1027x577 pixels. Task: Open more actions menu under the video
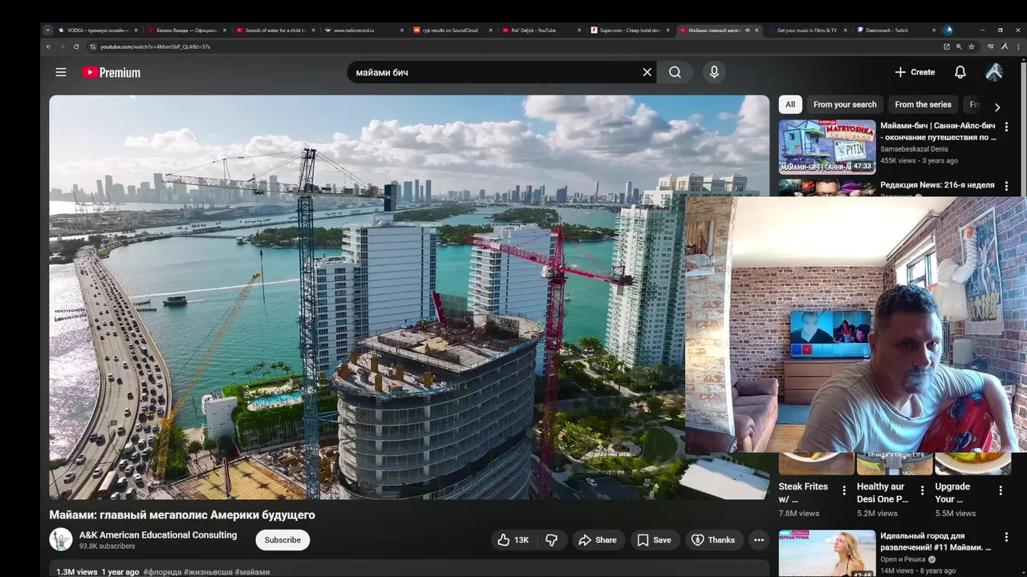point(758,540)
